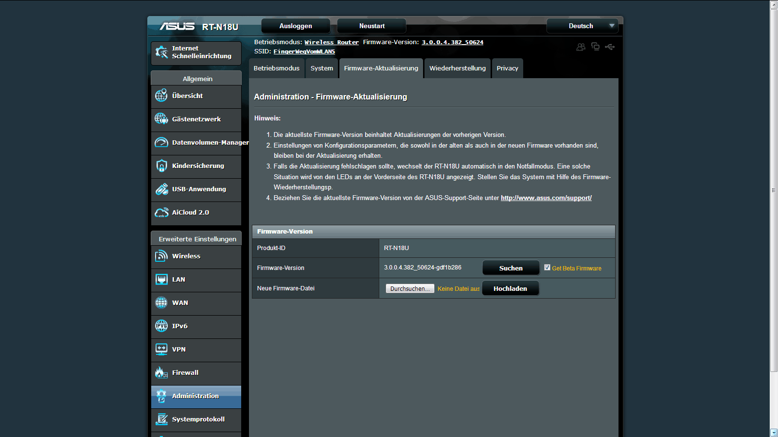Screen dimensions: 778x437
Task: Open Übersicht via its globe icon
Action: tap(161, 96)
